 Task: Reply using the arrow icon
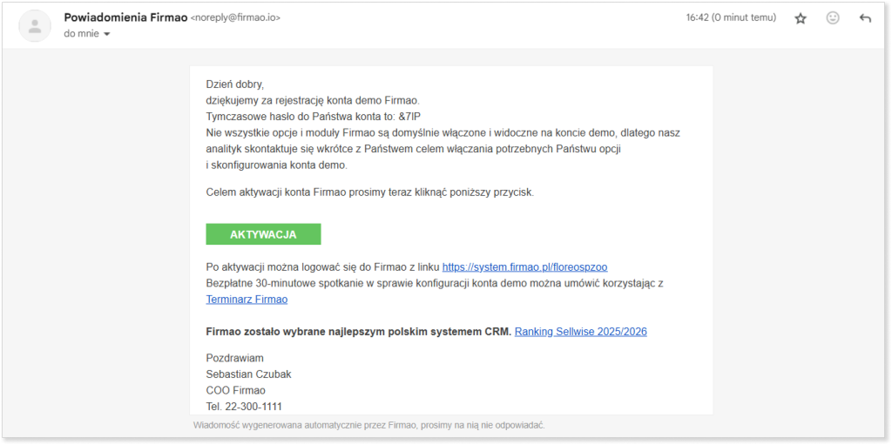865,19
